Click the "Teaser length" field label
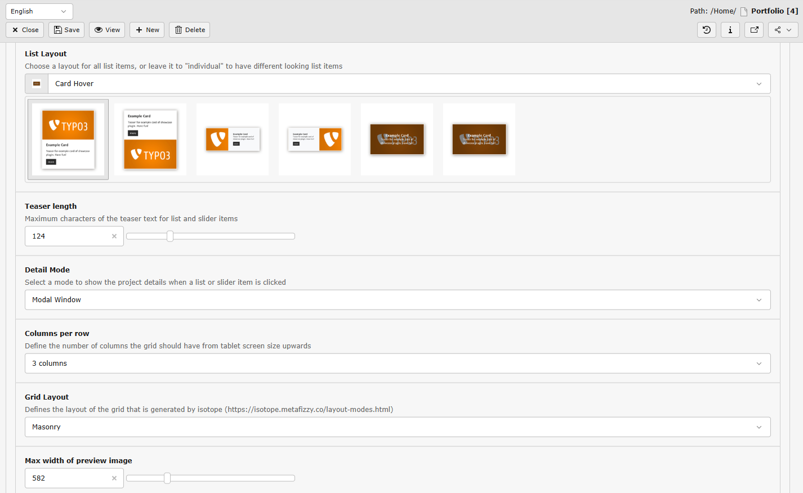This screenshot has width=803, height=493. (51, 207)
